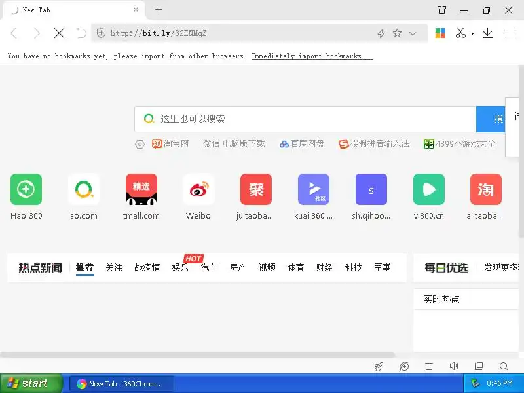The image size is (524, 393).
Task: Click the 实时热点 section label
Action: 441,299
